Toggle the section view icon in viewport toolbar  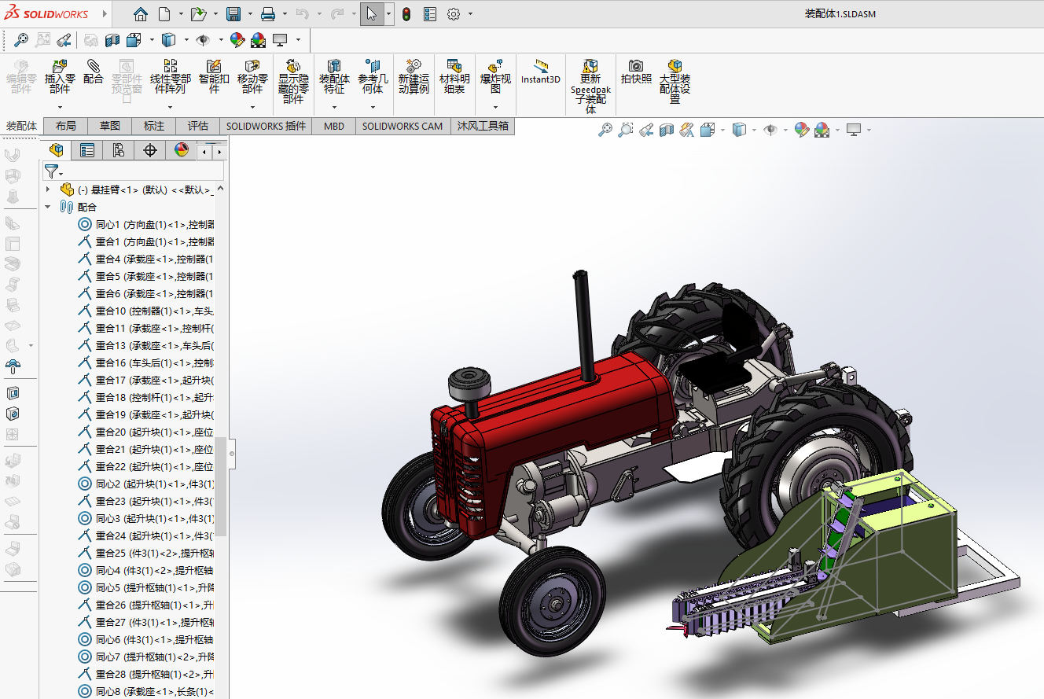[x=667, y=130]
